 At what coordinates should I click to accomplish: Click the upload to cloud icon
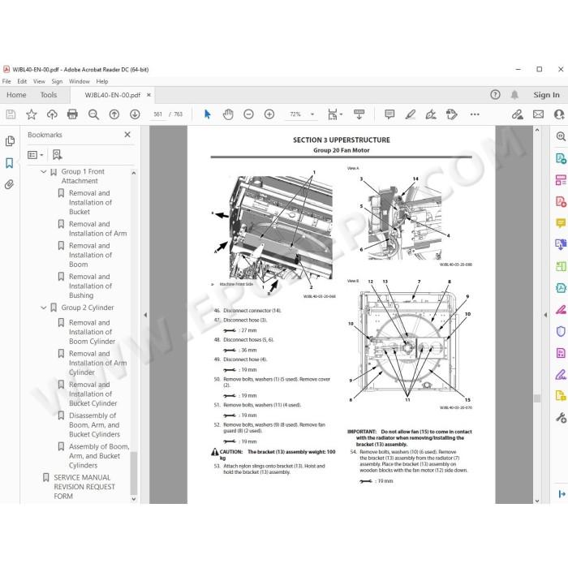click(52, 114)
